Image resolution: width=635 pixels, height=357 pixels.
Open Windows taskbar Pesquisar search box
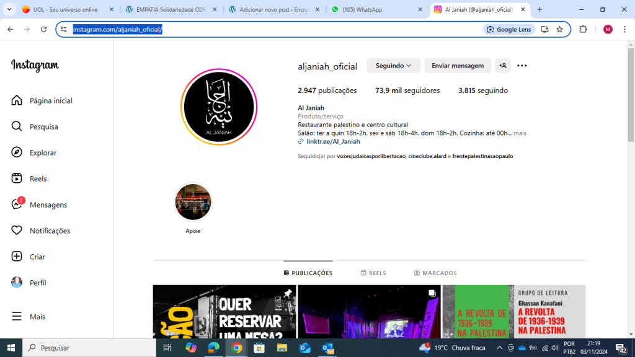point(90,348)
